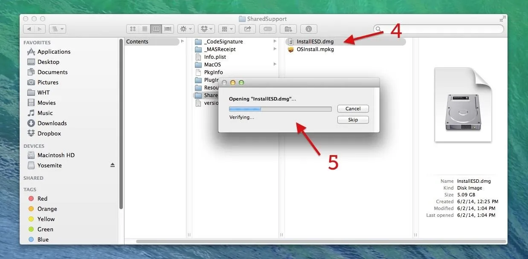Click the Share toolbar button
528x259 pixels.
pos(247,29)
